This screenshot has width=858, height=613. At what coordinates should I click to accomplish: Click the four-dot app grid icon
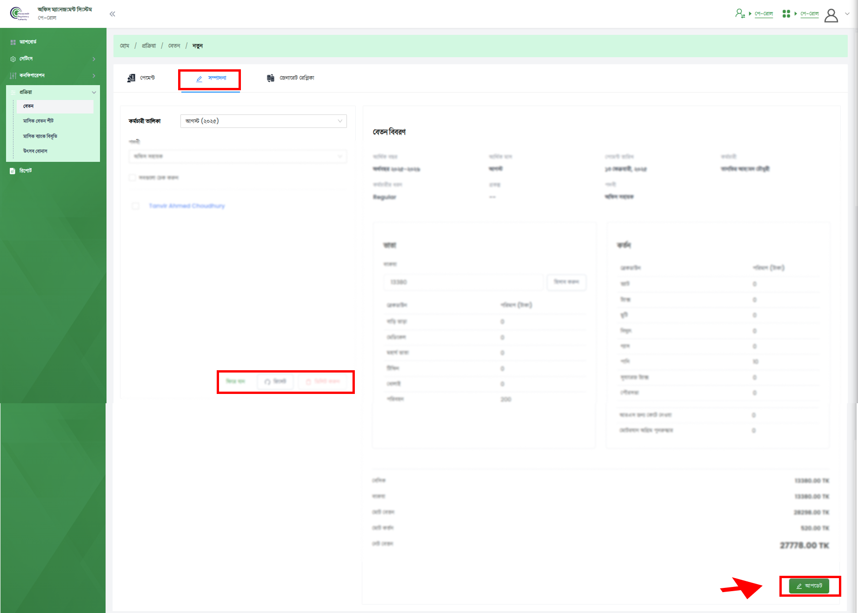coord(786,14)
